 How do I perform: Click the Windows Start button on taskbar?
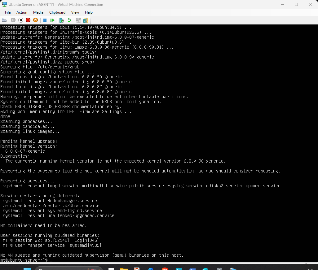click(27, 268)
